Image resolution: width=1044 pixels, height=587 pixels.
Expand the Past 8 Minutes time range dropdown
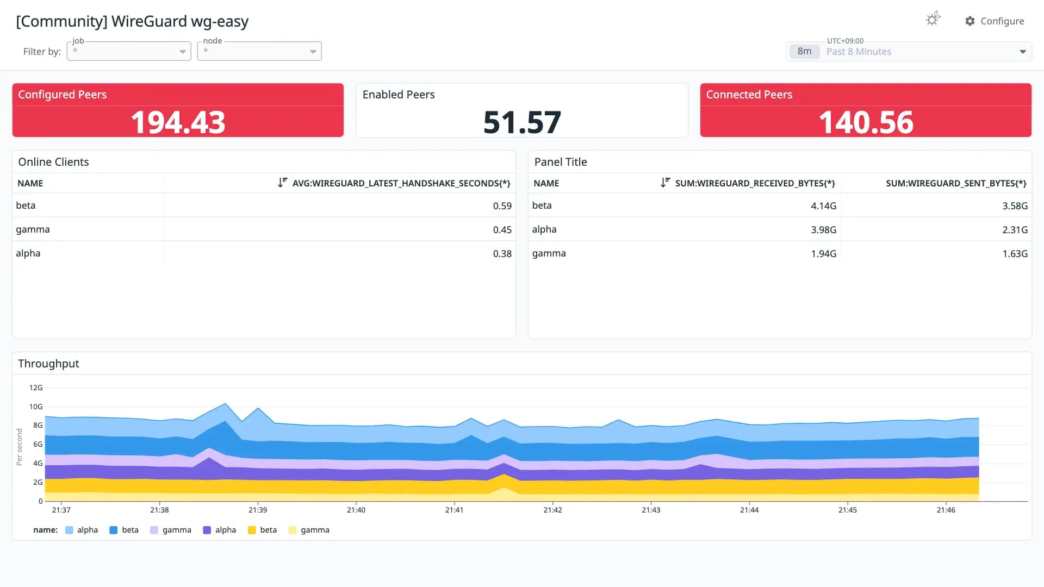[909, 52]
